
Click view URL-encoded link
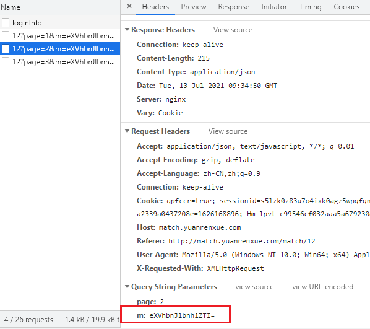[x=322, y=287]
